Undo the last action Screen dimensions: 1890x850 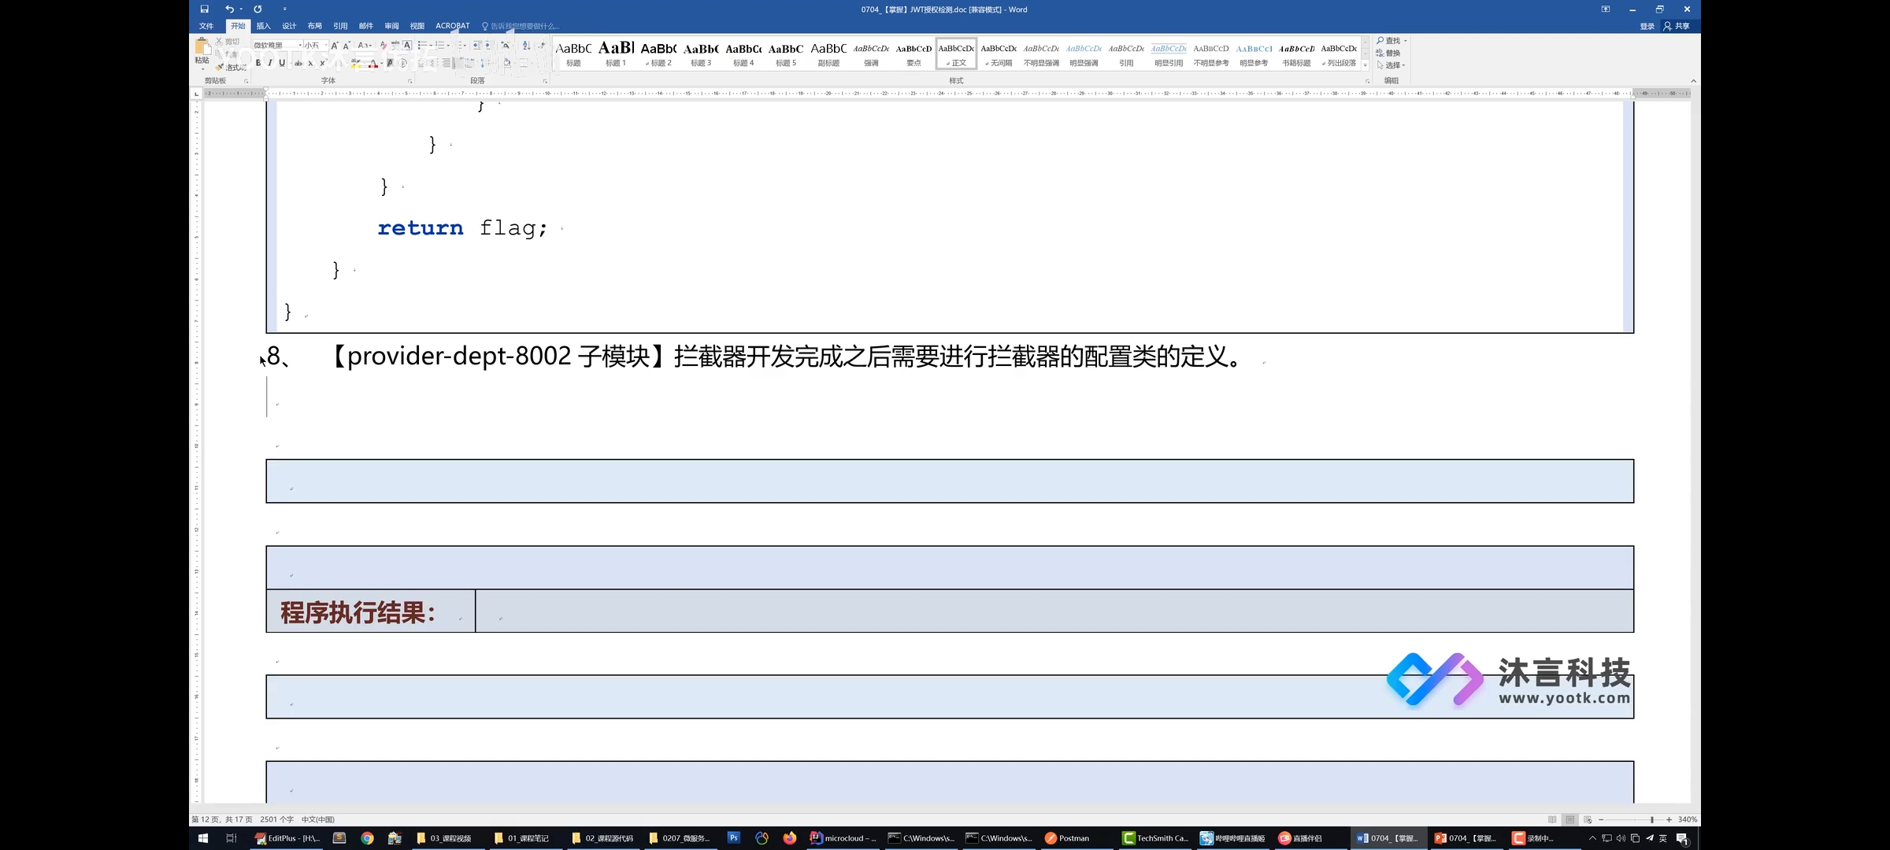point(229,9)
